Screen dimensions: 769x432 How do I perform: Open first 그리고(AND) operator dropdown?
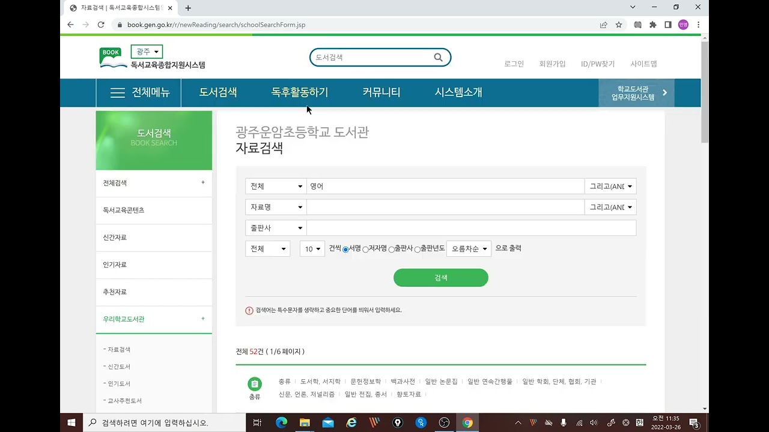point(610,187)
